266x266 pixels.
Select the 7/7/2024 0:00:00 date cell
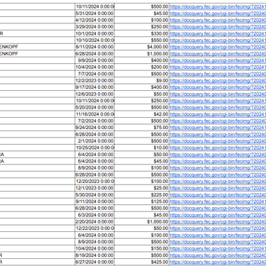pos(94,74)
